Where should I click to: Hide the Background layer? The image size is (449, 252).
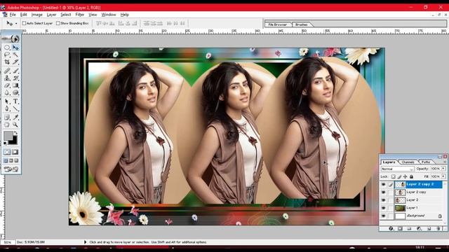tap(383, 216)
